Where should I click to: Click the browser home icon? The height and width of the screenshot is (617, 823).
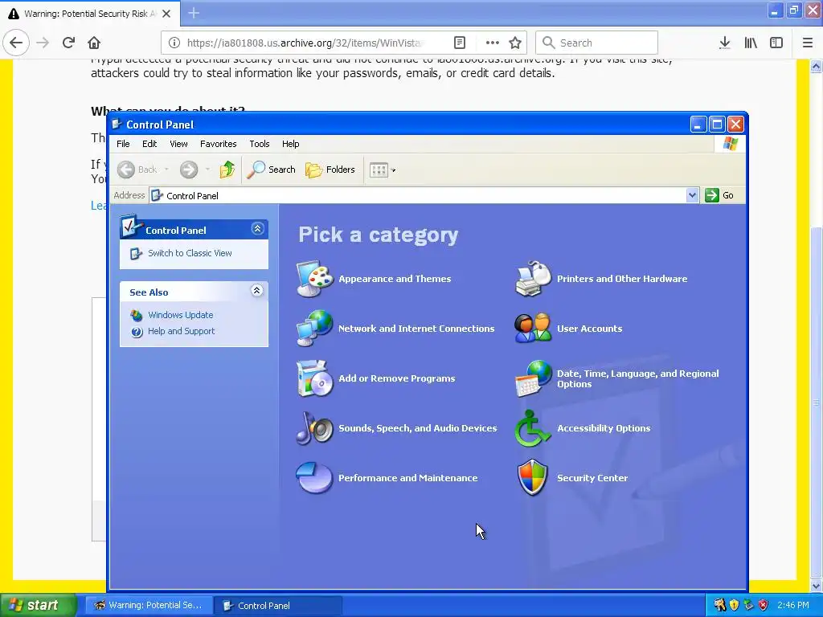[x=94, y=43]
